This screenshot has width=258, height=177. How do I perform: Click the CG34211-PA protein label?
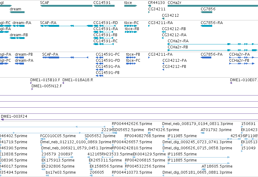pyautogui.click(x=160, y=54)
